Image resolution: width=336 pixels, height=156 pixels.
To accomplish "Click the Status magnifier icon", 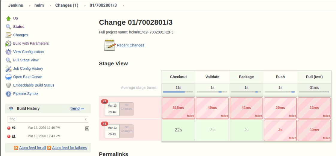I will [8, 27].
